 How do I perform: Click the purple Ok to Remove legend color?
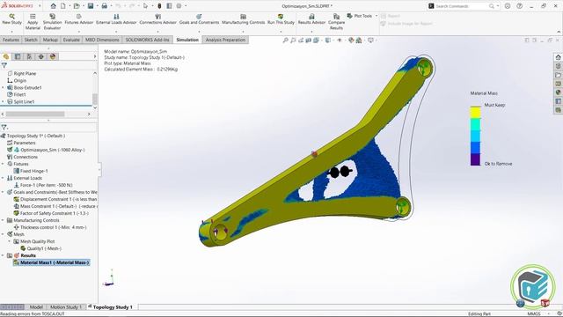coord(475,159)
